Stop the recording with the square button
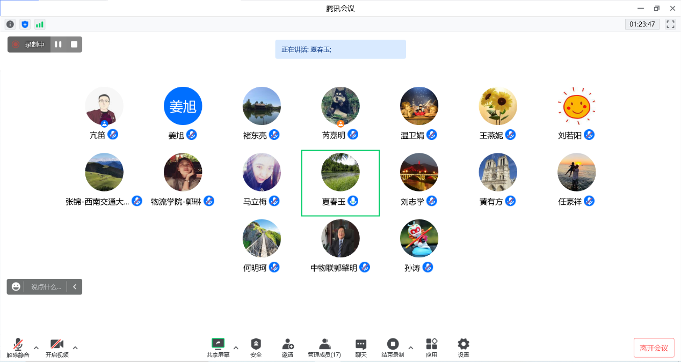 [74, 45]
